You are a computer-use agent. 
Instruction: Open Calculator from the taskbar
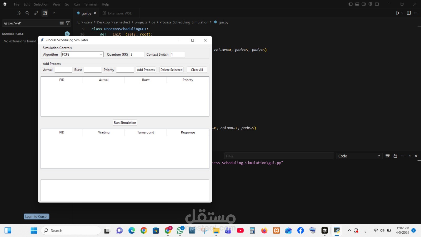click(252, 230)
